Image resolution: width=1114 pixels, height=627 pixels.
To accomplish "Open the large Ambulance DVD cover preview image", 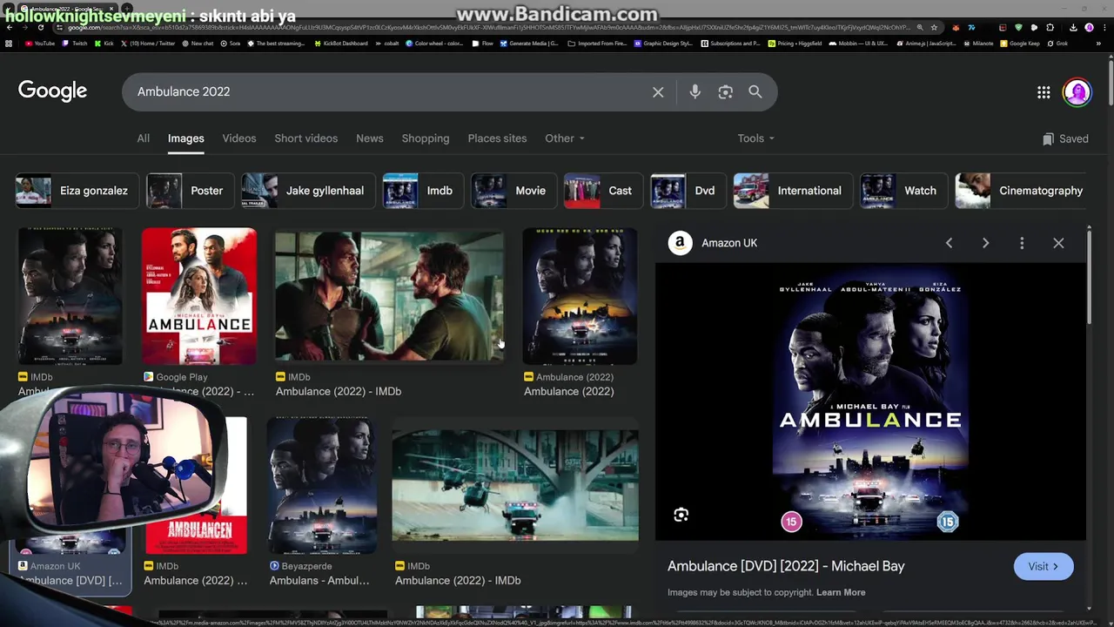I will coord(870,402).
